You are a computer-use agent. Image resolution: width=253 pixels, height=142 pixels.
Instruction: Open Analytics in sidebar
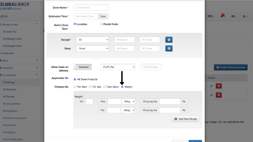9,132
